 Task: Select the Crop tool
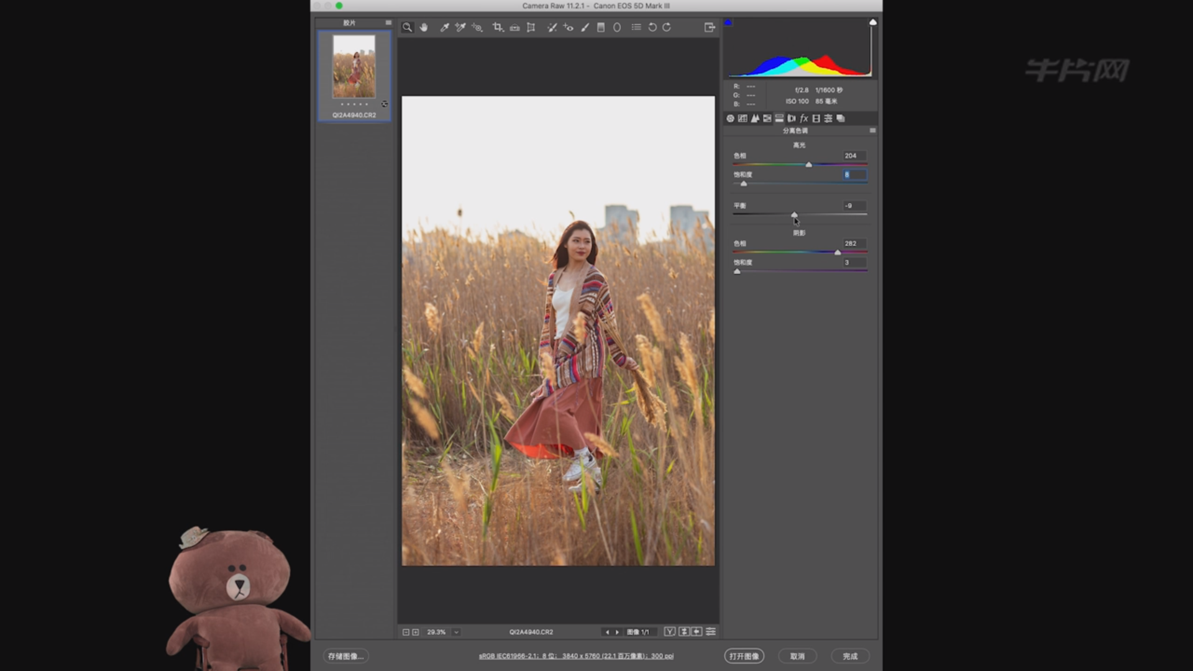498,27
